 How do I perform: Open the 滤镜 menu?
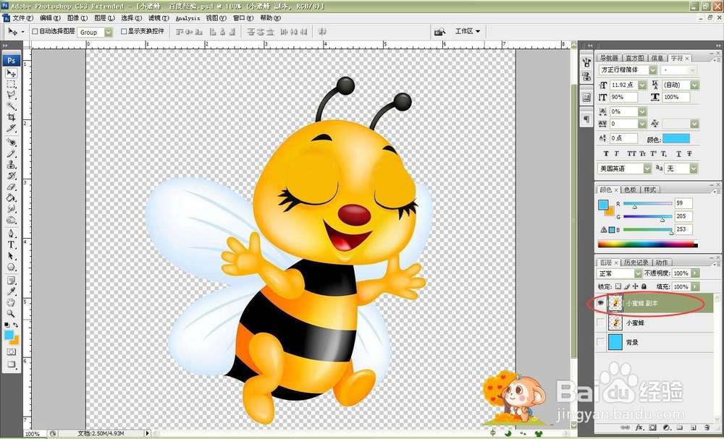tap(159, 18)
